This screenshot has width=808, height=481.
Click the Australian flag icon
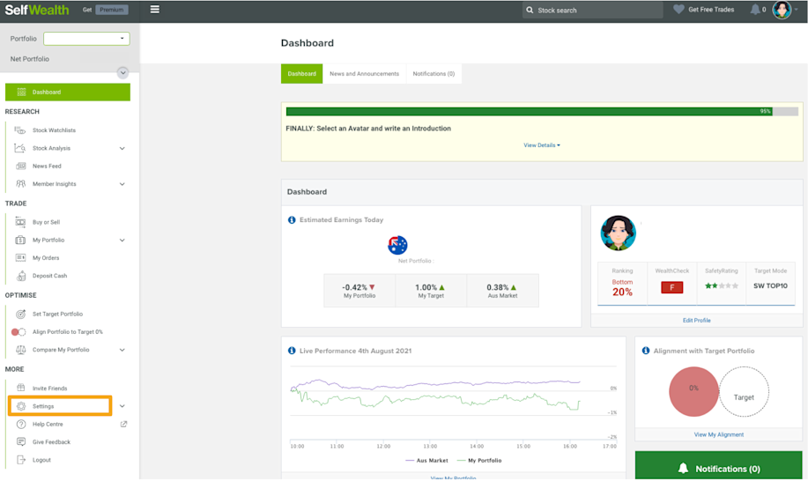coord(397,245)
